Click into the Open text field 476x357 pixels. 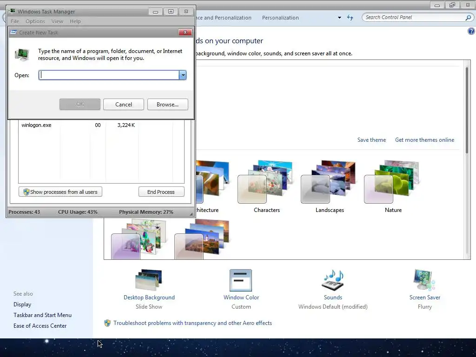[x=109, y=75]
